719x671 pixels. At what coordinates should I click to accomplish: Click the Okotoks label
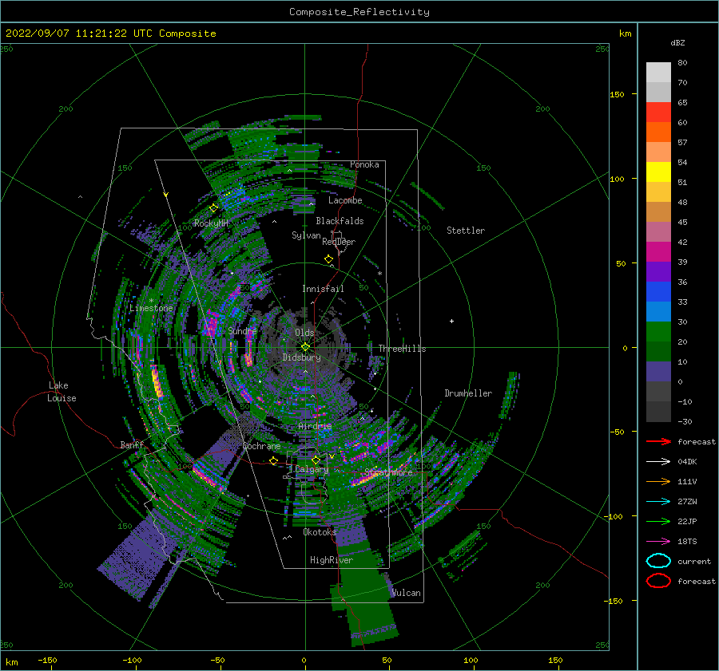click(320, 532)
